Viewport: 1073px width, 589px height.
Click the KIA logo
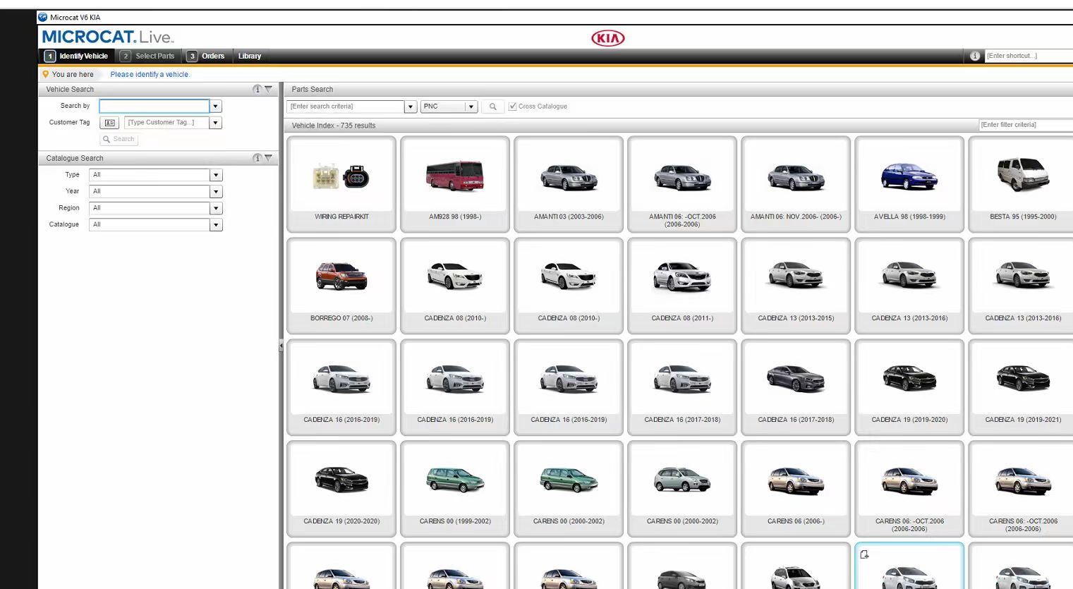608,38
